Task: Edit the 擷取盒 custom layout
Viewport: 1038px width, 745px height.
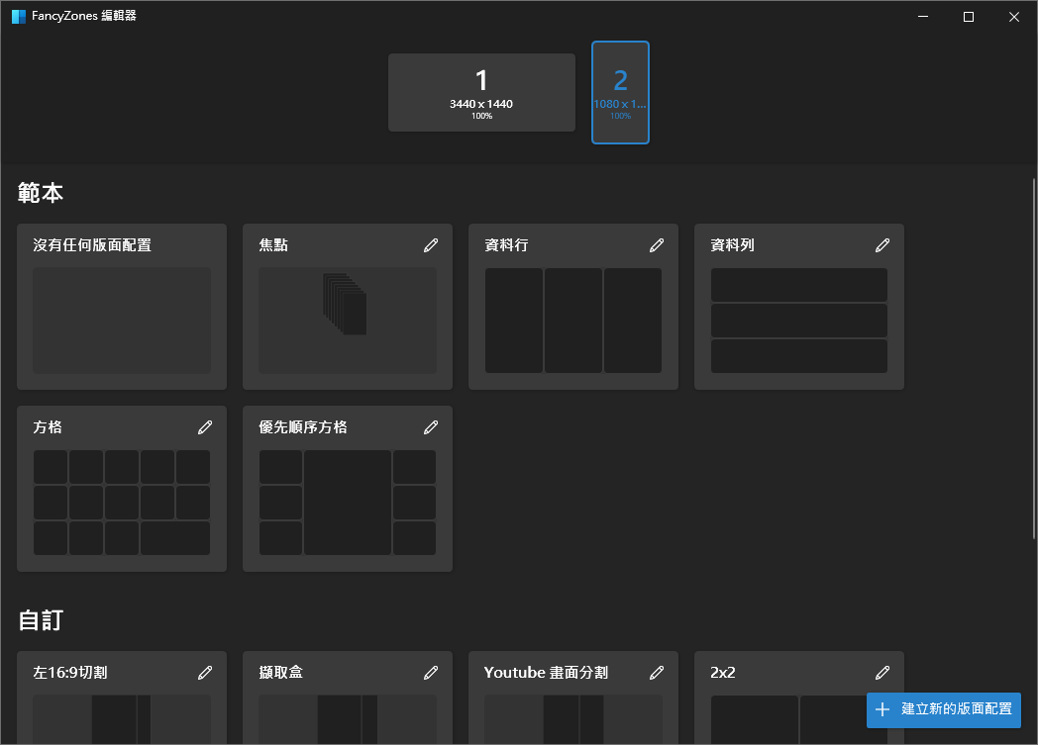Action: 431,672
